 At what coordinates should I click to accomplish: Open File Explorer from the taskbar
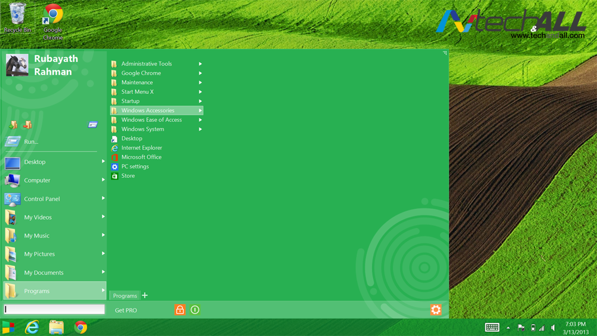coord(56,327)
